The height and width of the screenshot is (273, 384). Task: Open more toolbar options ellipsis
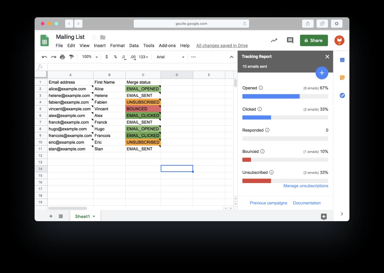(x=193, y=57)
